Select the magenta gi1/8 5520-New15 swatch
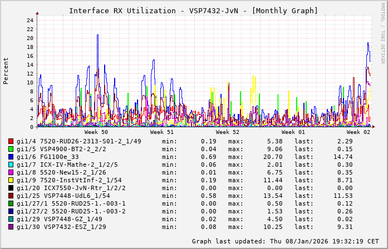Viewport: 388px width, 249px height. click(11, 172)
